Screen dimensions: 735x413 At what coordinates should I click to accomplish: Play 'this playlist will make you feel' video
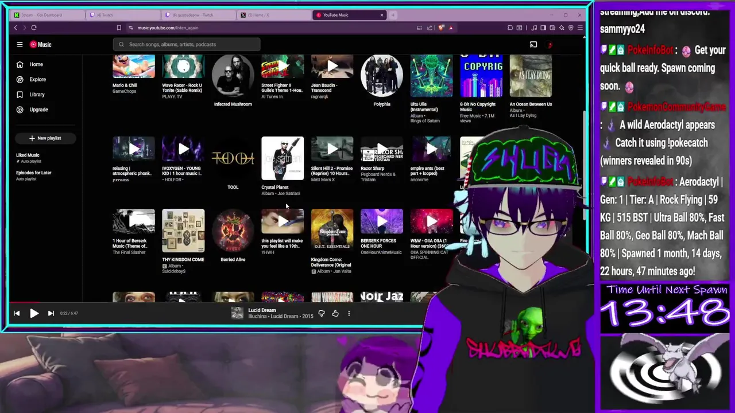(283, 221)
